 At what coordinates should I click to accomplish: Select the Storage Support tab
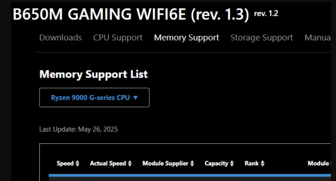click(262, 37)
